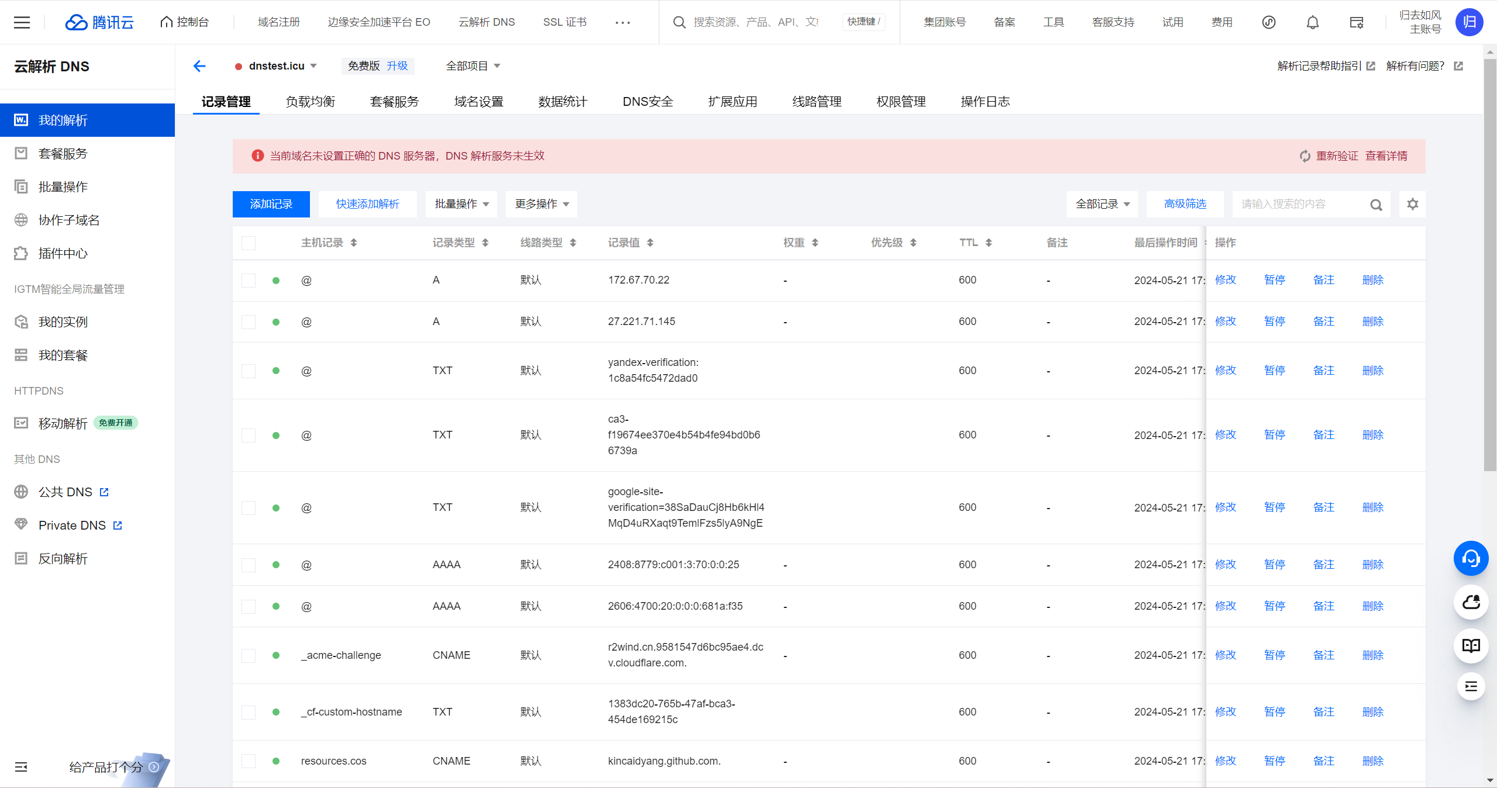The image size is (1497, 788).
Task: Select checkbox for the 172.67.70.22 A record
Action: point(249,281)
